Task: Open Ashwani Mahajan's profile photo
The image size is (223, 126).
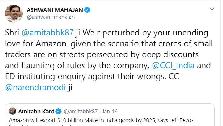Action: [x=14, y=14]
